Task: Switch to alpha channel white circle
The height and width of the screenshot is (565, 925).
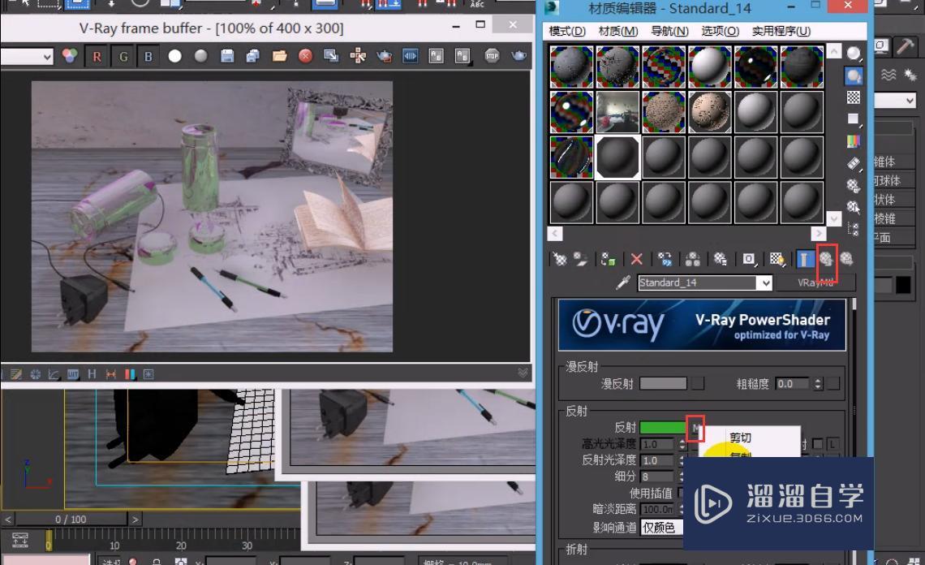Action: click(x=174, y=56)
